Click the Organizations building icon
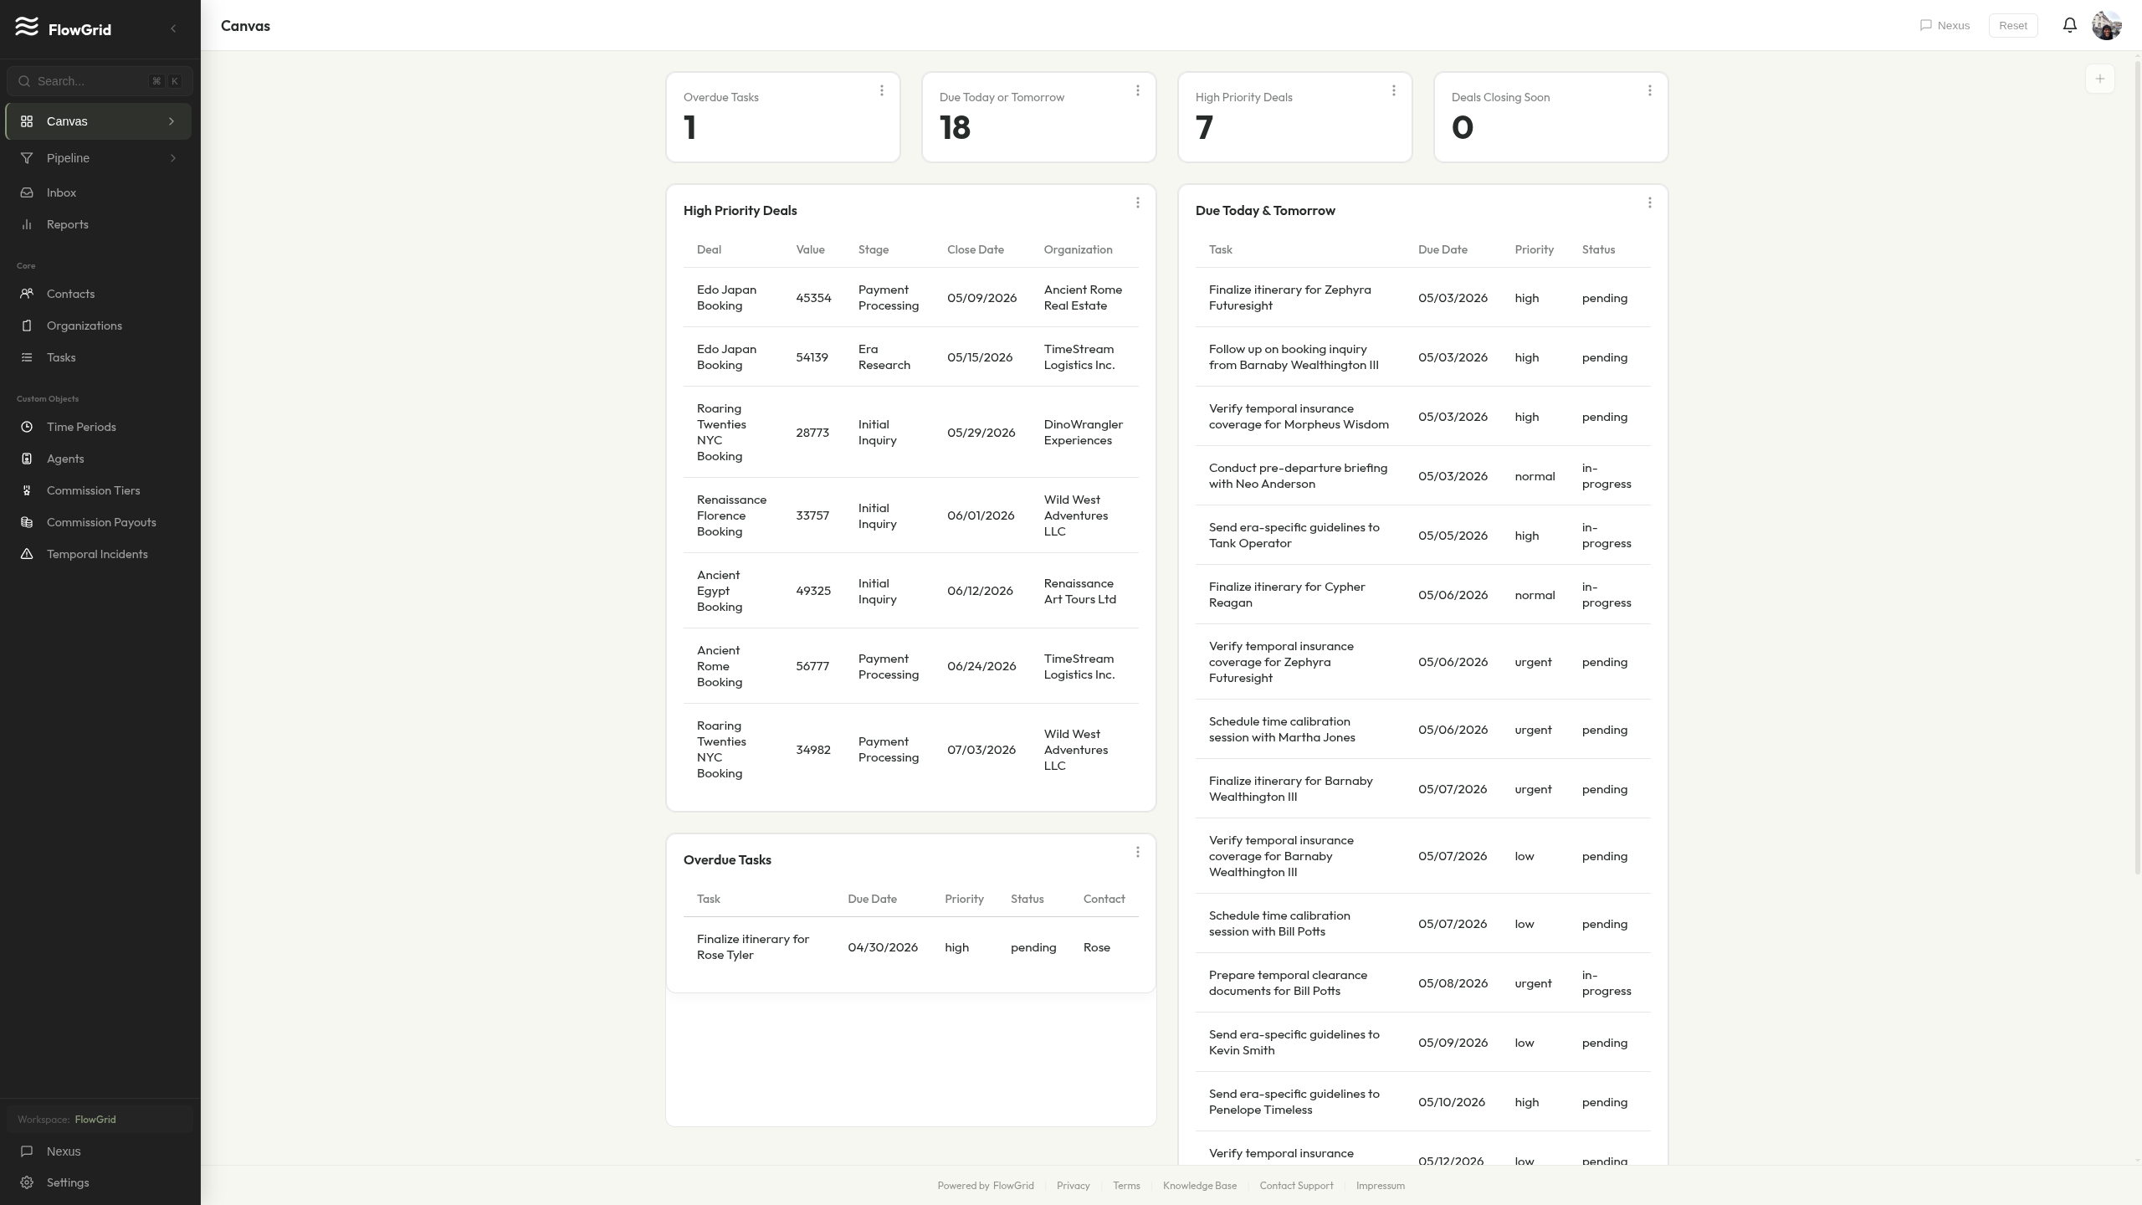 [27, 326]
